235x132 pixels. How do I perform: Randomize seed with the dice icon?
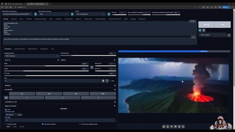point(103,81)
